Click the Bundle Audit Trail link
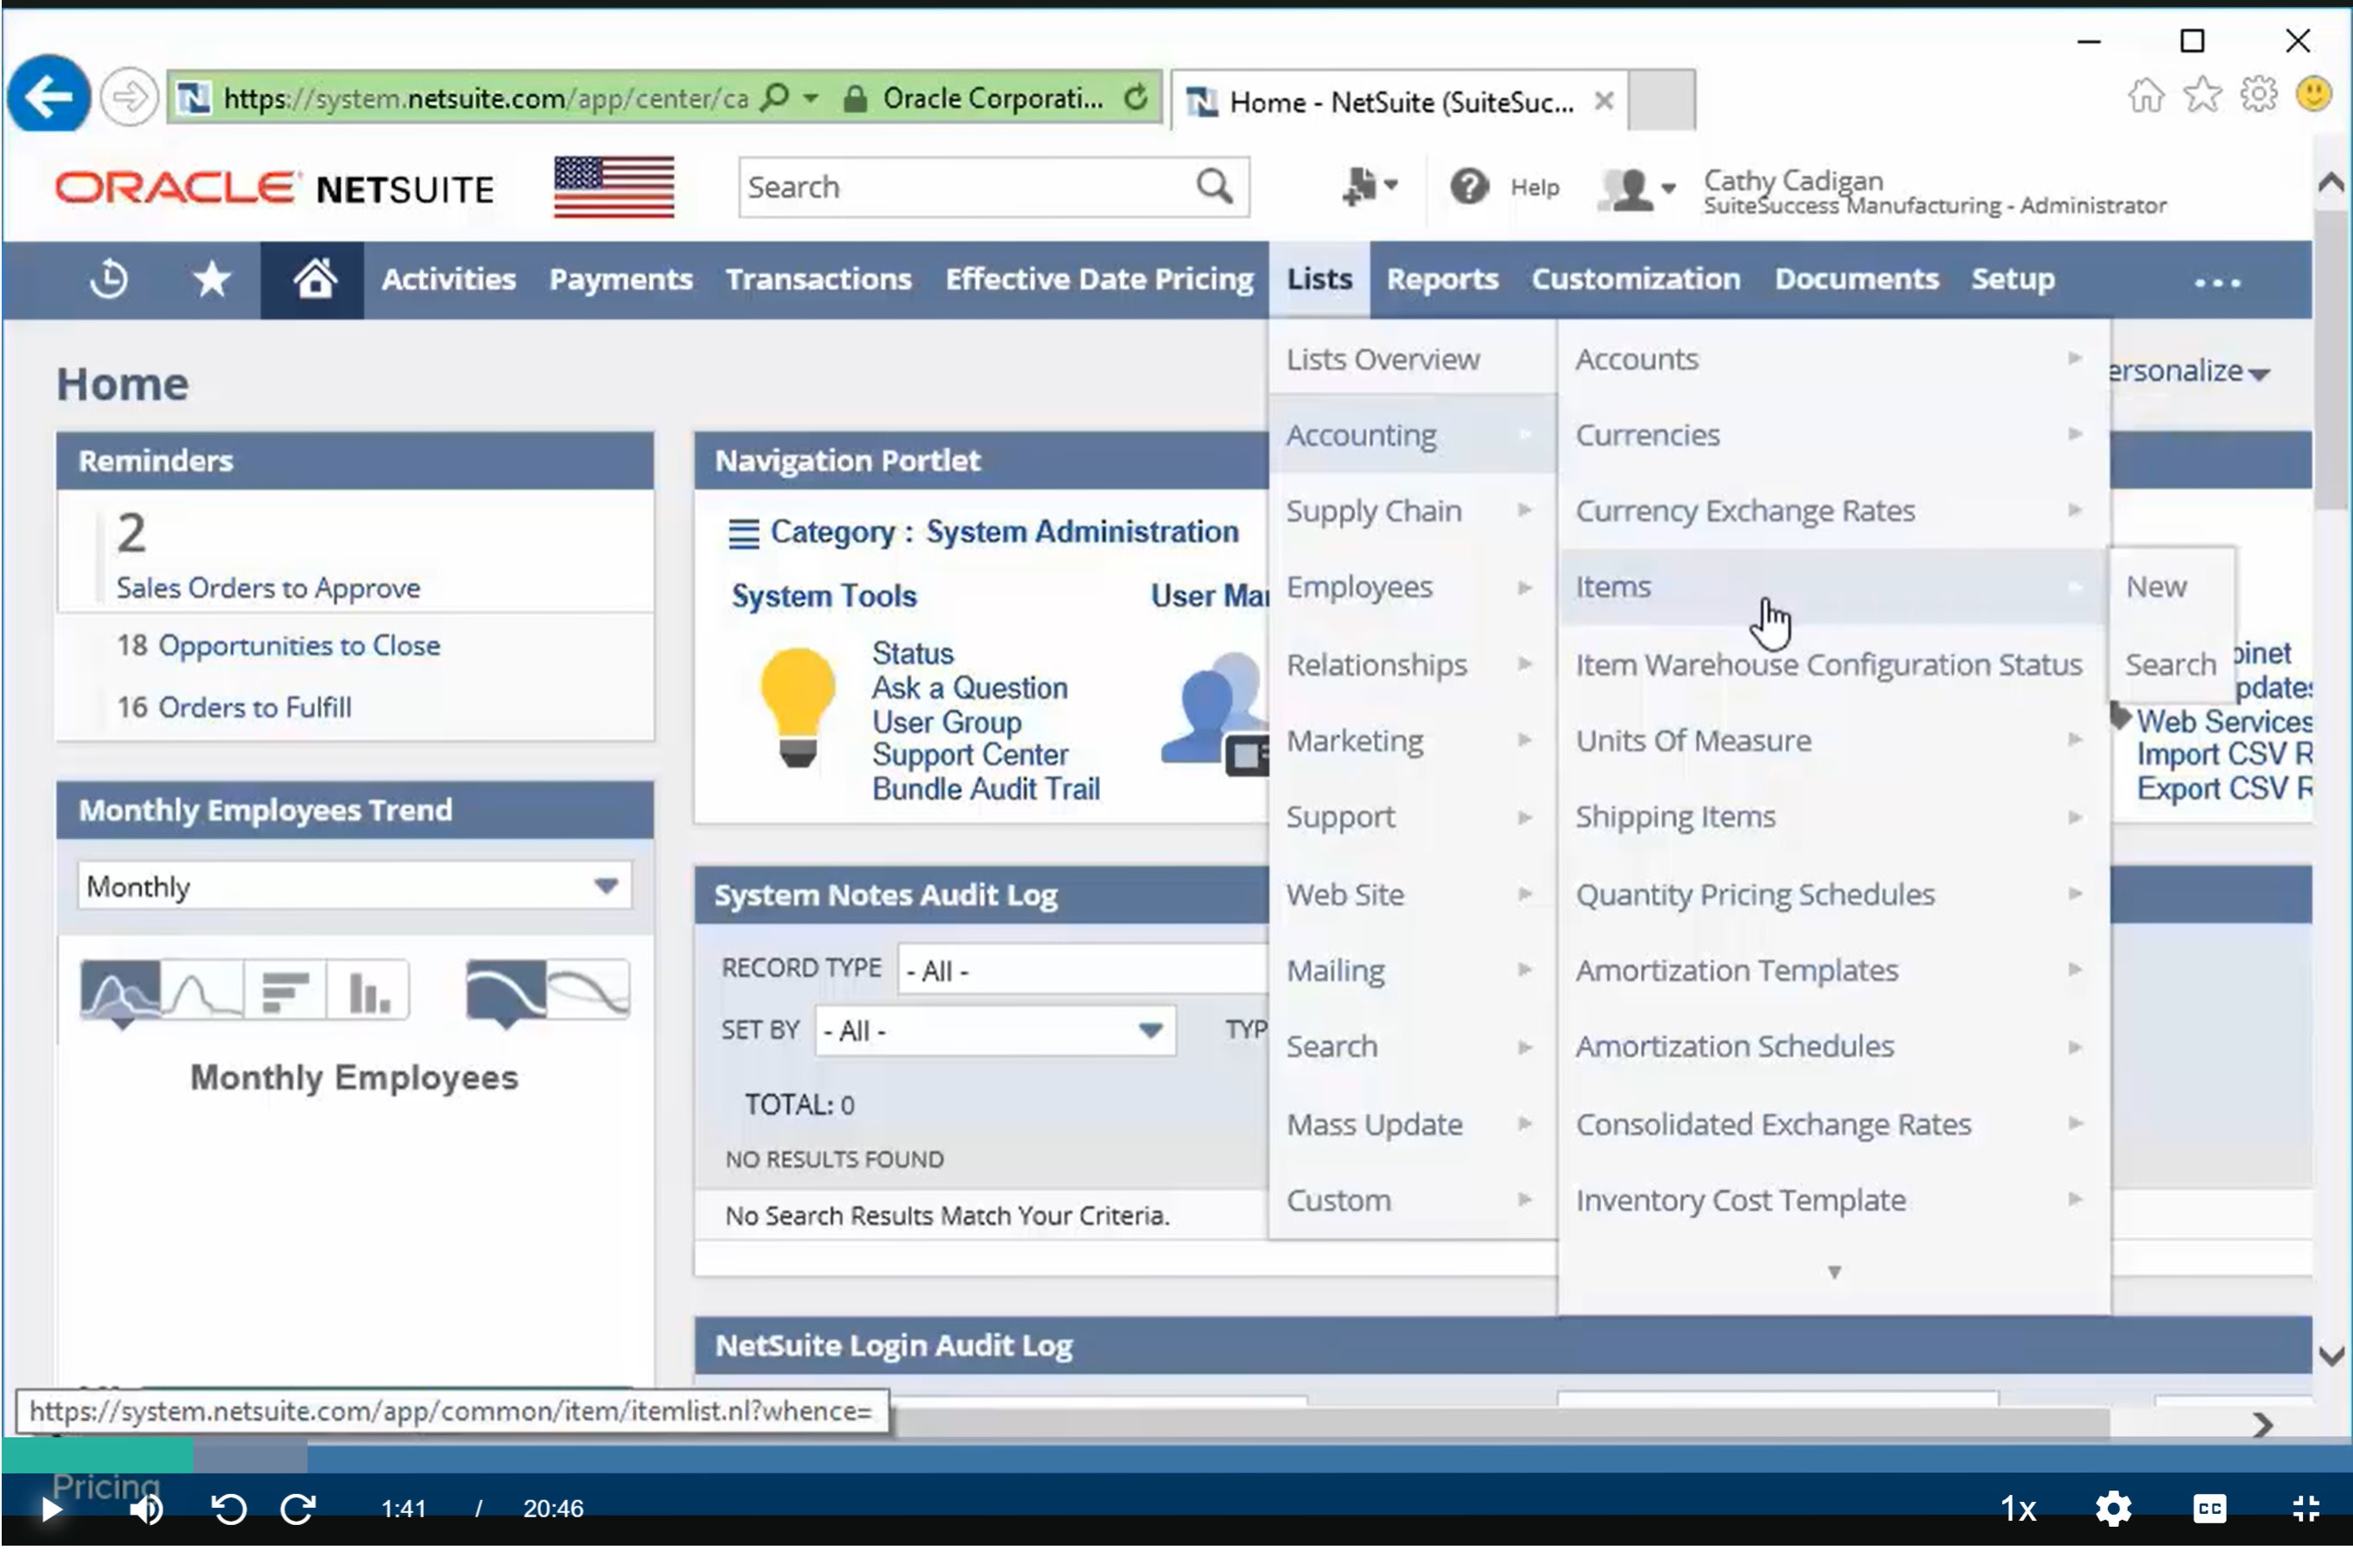Image resolution: width=2353 pixels, height=1568 pixels. point(986,789)
